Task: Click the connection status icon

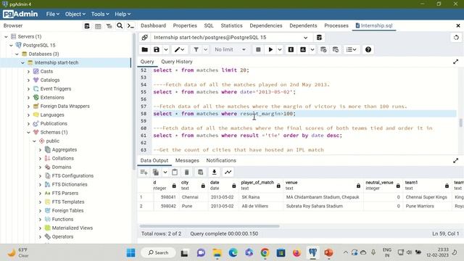Action: click(x=145, y=38)
